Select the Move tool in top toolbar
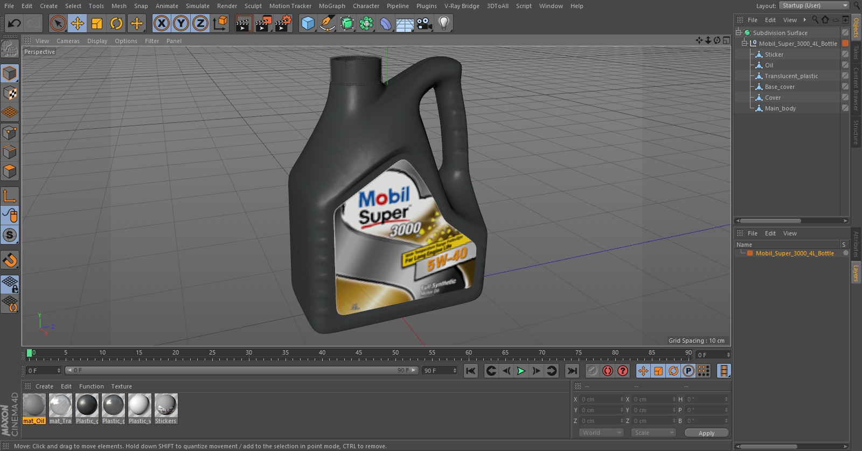This screenshot has width=862, height=451. pyautogui.click(x=78, y=23)
